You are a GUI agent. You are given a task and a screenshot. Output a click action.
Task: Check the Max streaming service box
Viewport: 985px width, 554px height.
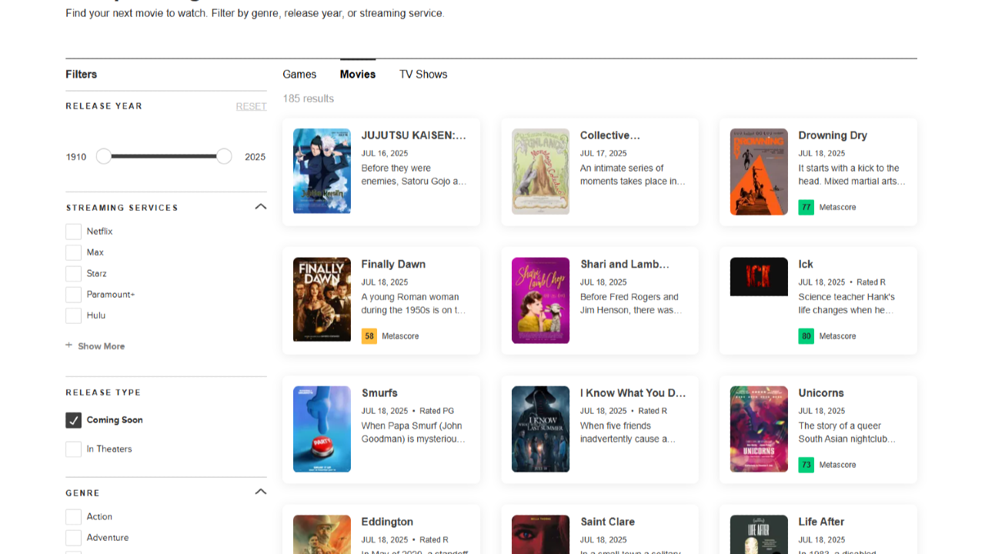tap(73, 252)
